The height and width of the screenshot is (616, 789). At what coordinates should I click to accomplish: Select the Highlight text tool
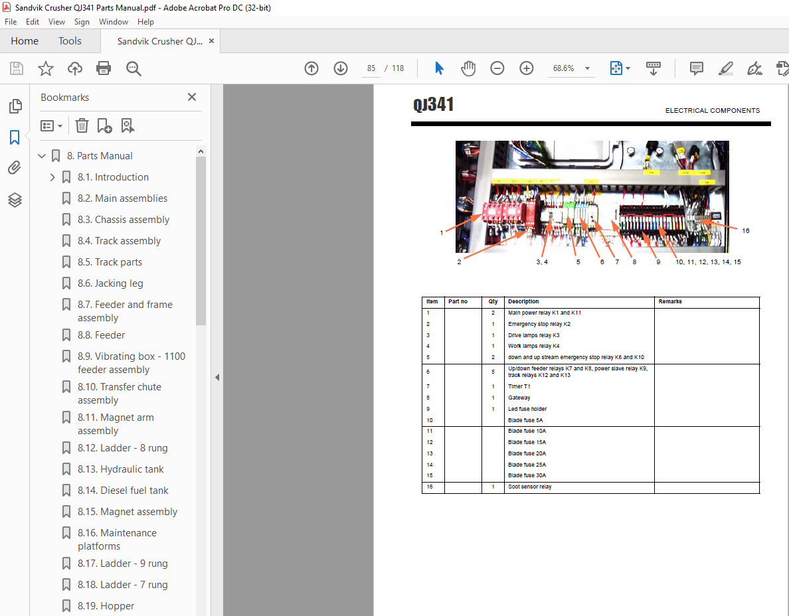[726, 68]
